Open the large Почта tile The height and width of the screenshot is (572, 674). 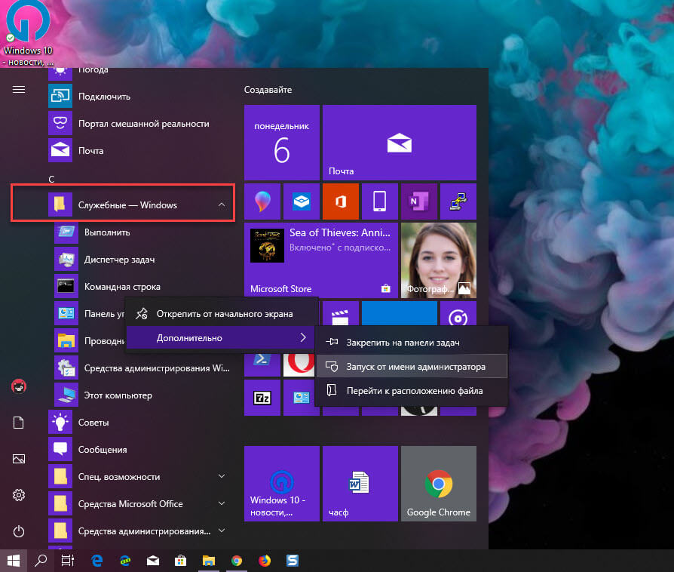click(x=400, y=143)
